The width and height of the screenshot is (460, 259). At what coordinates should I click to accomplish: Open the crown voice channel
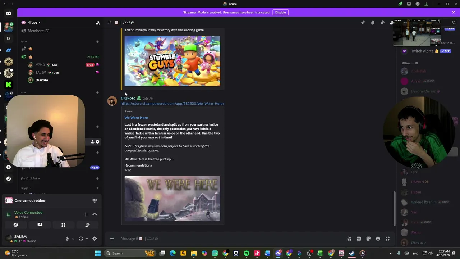coord(31,57)
